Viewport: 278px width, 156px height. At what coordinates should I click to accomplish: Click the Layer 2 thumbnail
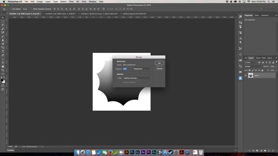(x=251, y=75)
